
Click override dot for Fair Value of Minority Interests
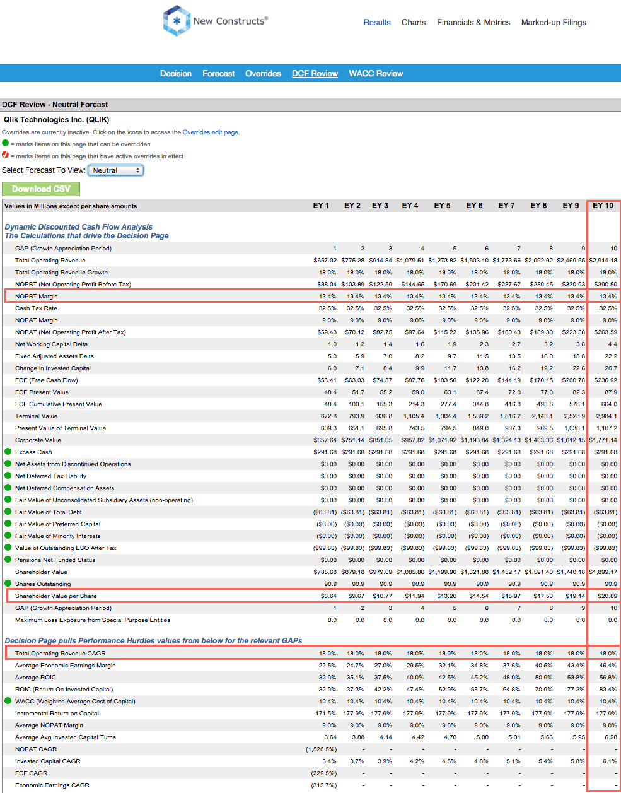8,536
